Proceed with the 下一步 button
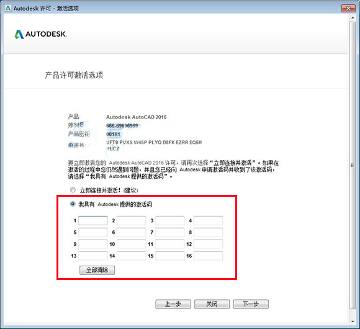 (x=251, y=304)
